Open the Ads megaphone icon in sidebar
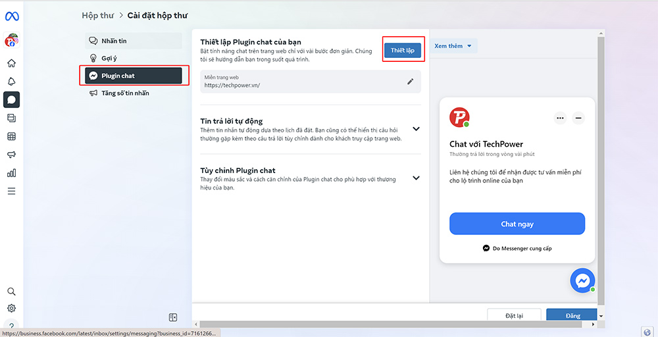 point(11,155)
